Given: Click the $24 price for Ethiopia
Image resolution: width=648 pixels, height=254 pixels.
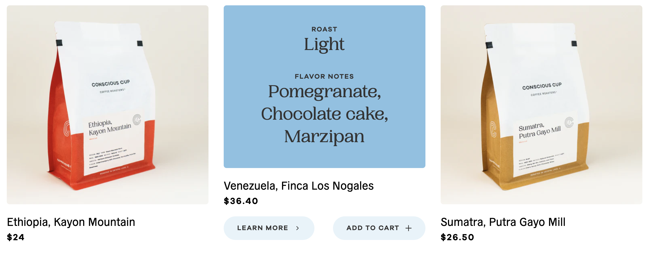Looking at the screenshot, I should pyautogui.click(x=16, y=237).
